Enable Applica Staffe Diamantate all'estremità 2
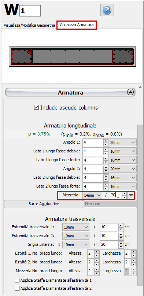Image resolution: width=144 pixels, height=296 pixels. (x=17, y=288)
